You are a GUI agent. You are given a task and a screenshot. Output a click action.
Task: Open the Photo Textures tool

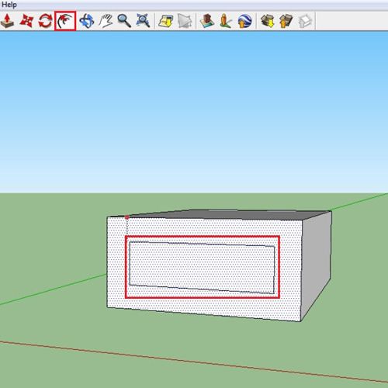(x=226, y=21)
